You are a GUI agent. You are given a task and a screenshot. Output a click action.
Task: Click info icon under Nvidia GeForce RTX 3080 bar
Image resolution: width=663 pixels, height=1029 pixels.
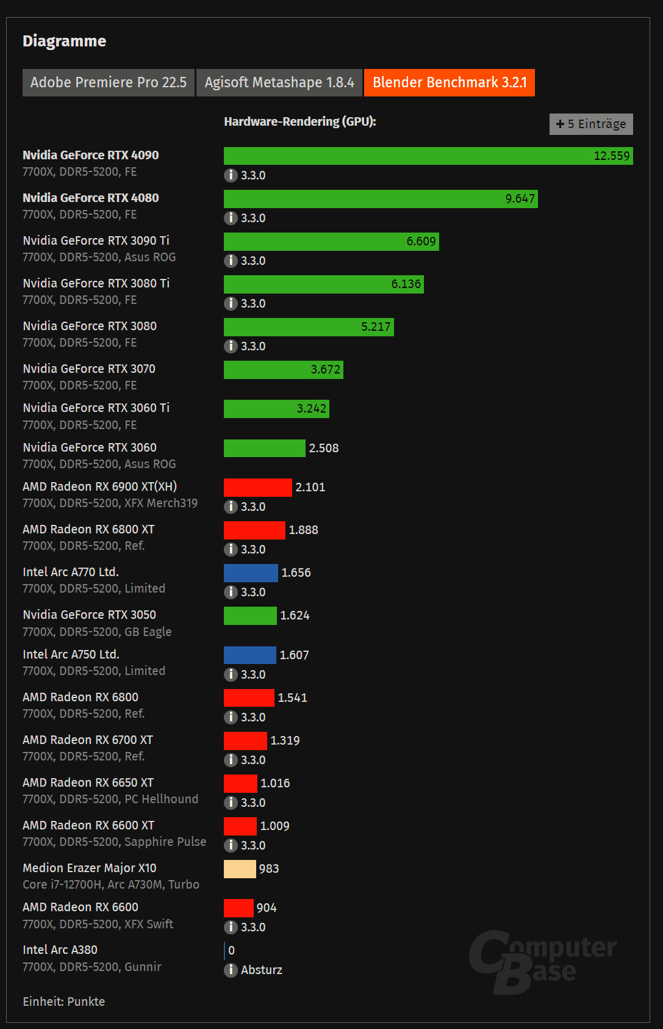(x=231, y=346)
